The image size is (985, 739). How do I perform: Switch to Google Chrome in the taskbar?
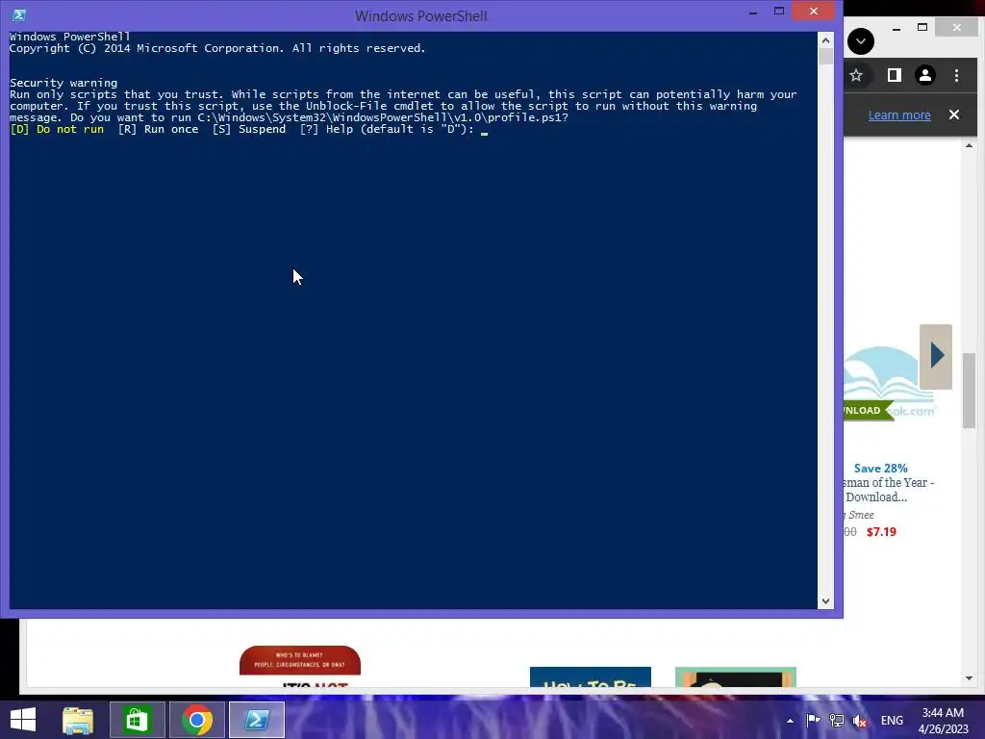coord(196,720)
